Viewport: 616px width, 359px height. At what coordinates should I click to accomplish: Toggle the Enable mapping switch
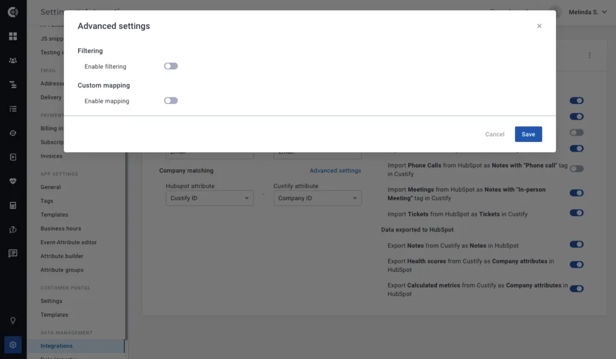pyautogui.click(x=171, y=100)
